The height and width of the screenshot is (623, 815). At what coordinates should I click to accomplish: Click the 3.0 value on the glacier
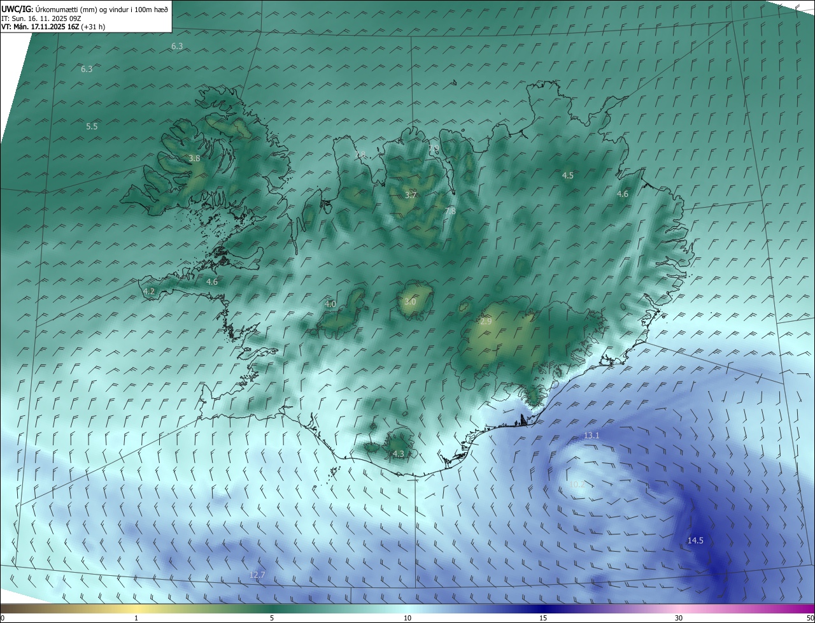pos(410,302)
